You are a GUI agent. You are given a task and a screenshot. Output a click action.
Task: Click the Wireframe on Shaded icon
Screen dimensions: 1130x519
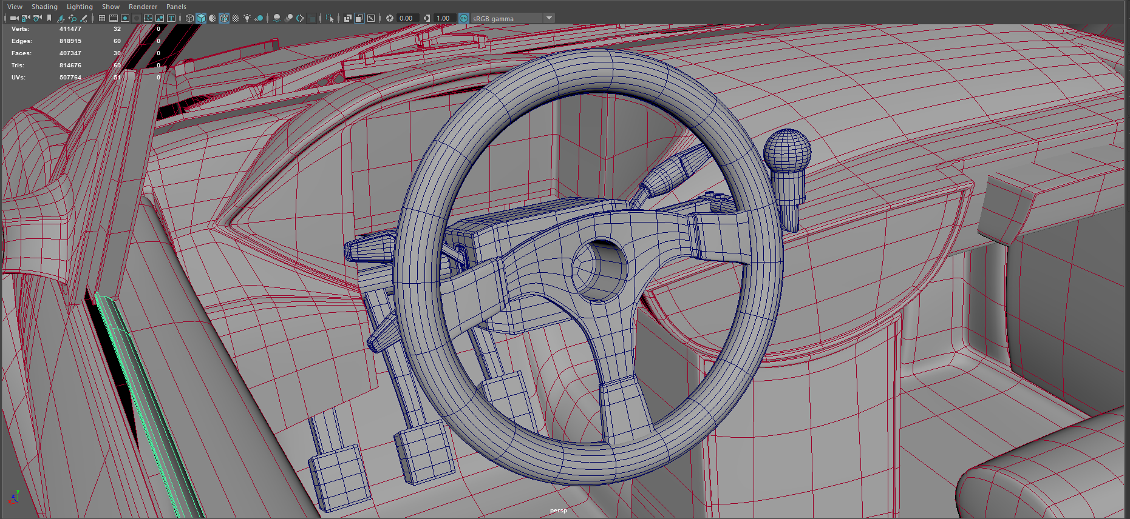[224, 18]
